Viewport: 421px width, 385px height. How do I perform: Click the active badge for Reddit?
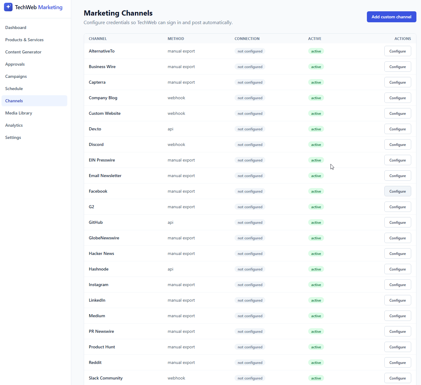click(316, 363)
